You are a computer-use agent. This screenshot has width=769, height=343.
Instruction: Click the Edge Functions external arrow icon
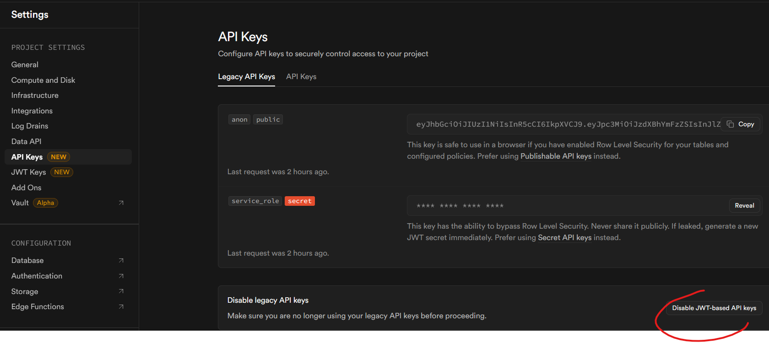tap(121, 306)
